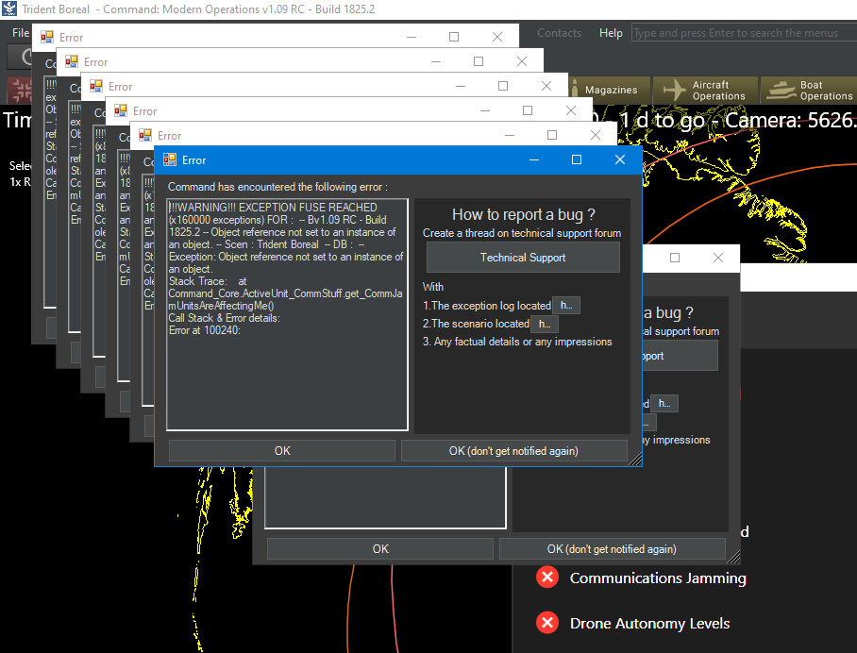Close the topmost-back Error window
The image size is (857, 653).
(x=496, y=37)
